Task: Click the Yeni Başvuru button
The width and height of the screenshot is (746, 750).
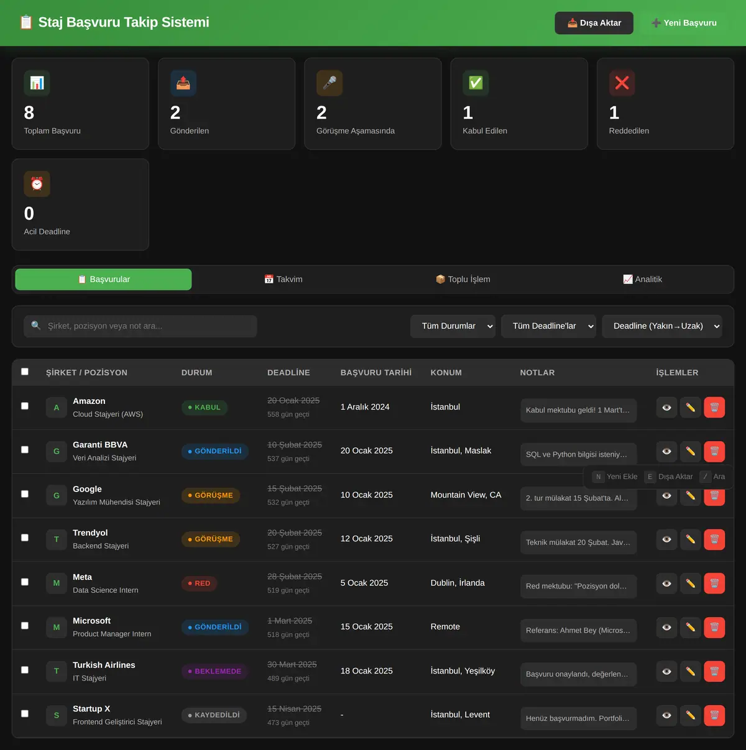Action: 684,23
